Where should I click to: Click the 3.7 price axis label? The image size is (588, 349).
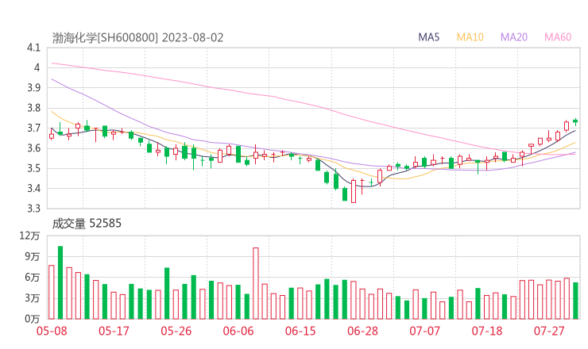tap(33, 128)
